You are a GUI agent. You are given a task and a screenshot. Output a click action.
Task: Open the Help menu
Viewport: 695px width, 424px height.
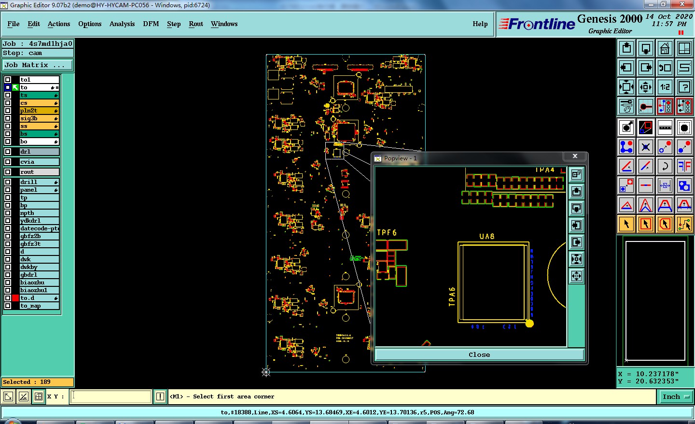tap(480, 24)
